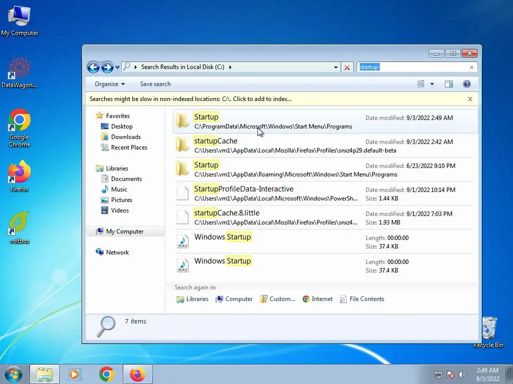Open Windows Explorer from taskbar
The height and width of the screenshot is (384, 513).
[45, 374]
